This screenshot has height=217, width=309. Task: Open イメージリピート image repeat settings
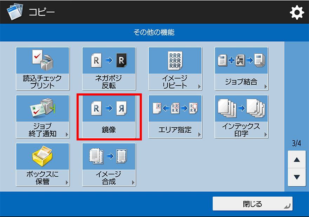point(175,68)
